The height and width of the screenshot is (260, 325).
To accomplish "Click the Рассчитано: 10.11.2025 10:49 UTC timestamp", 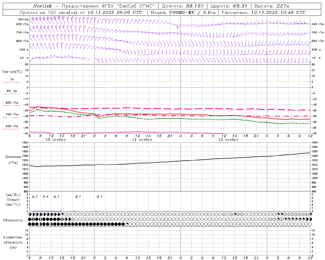I will [264, 12].
